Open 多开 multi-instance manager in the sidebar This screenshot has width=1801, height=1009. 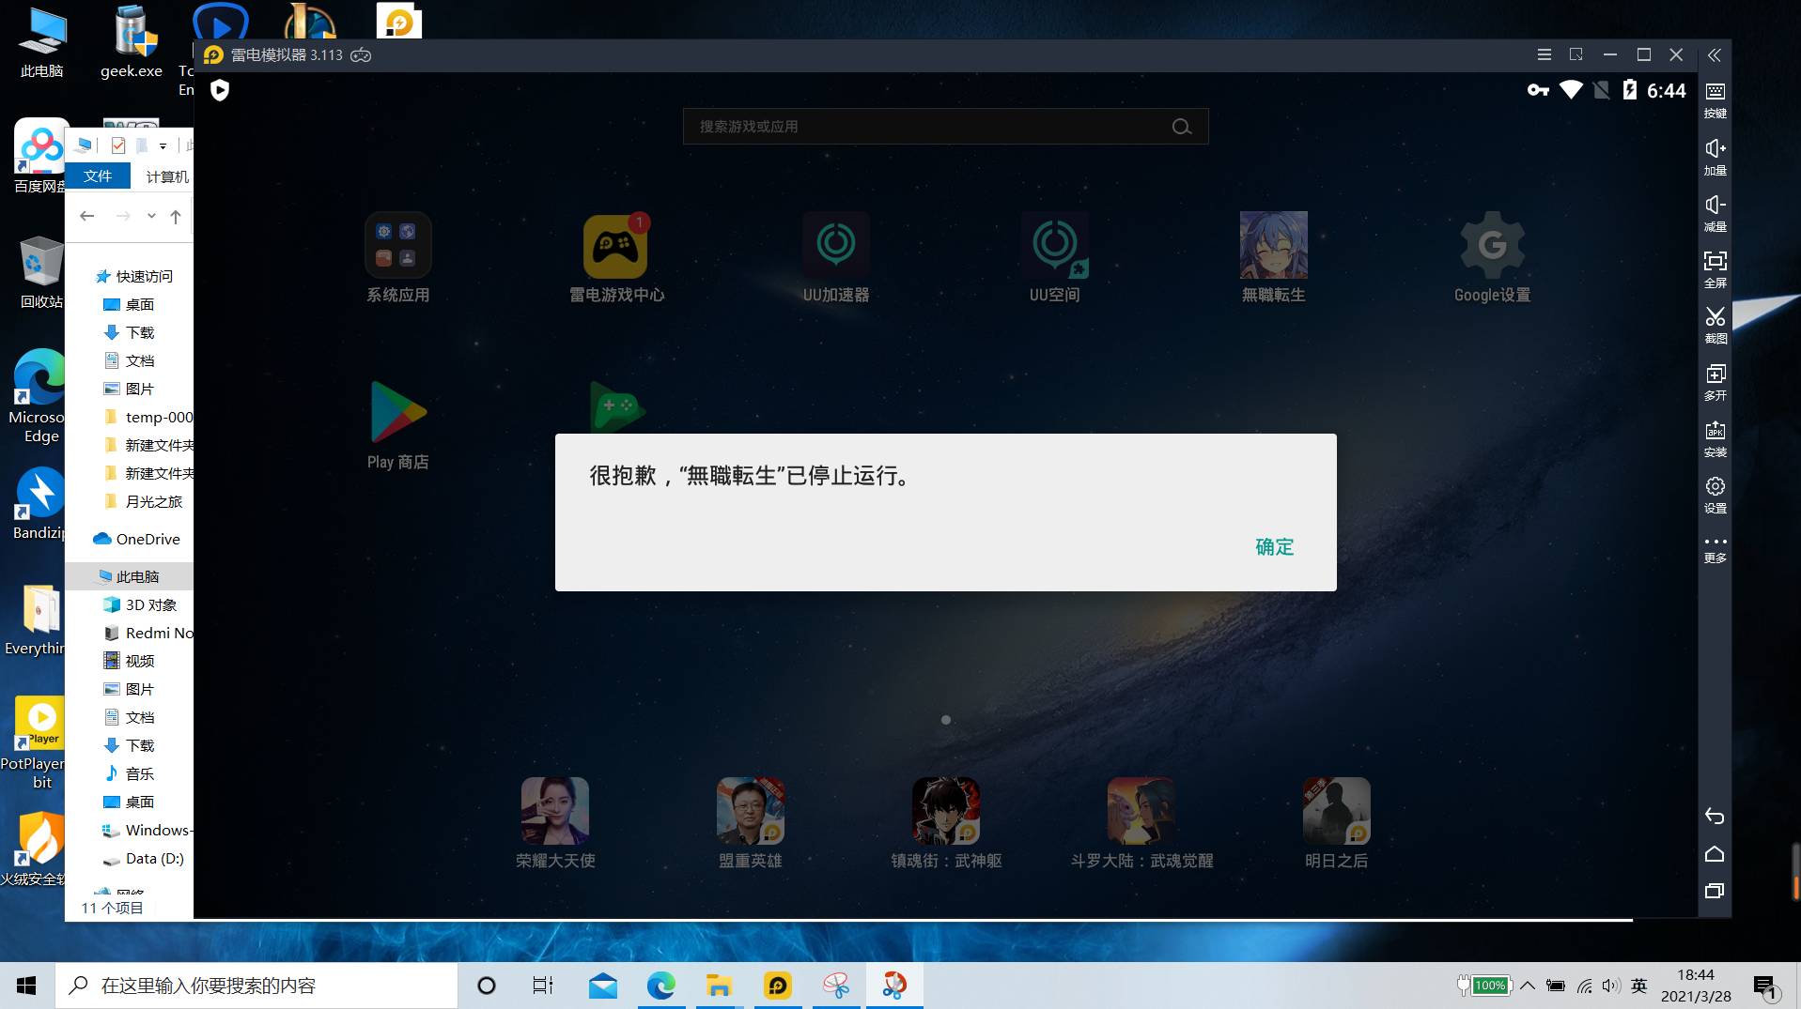pyautogui.click(x=1716, y=382)
